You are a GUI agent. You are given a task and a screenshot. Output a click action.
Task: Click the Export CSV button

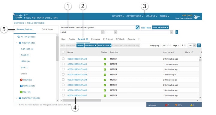[x=117, y=45]
